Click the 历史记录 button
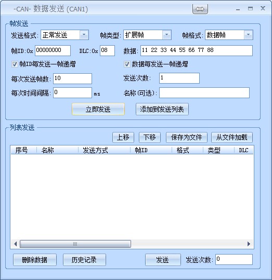Viewport: 272px width, 280px height. [x=84, y=260]
